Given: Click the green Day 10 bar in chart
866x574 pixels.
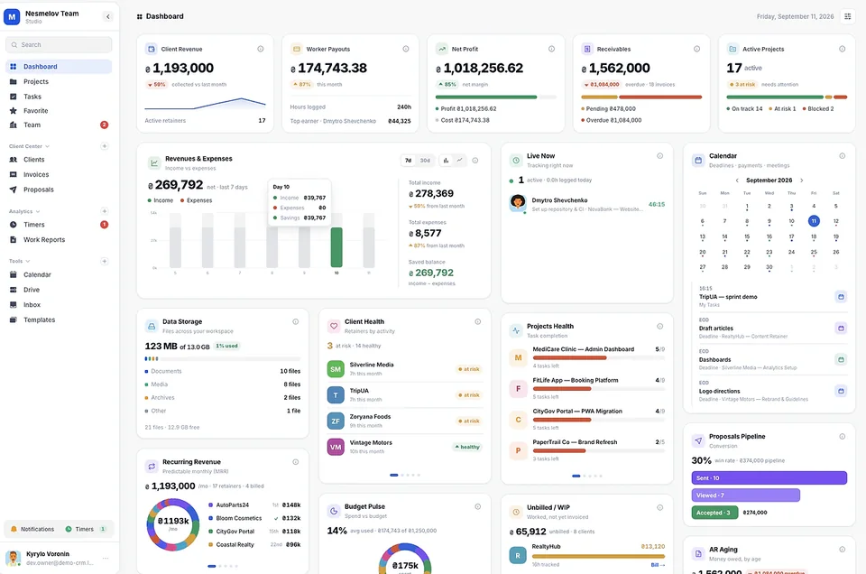Looking at the screenshot, I should (x=336, y=247).
